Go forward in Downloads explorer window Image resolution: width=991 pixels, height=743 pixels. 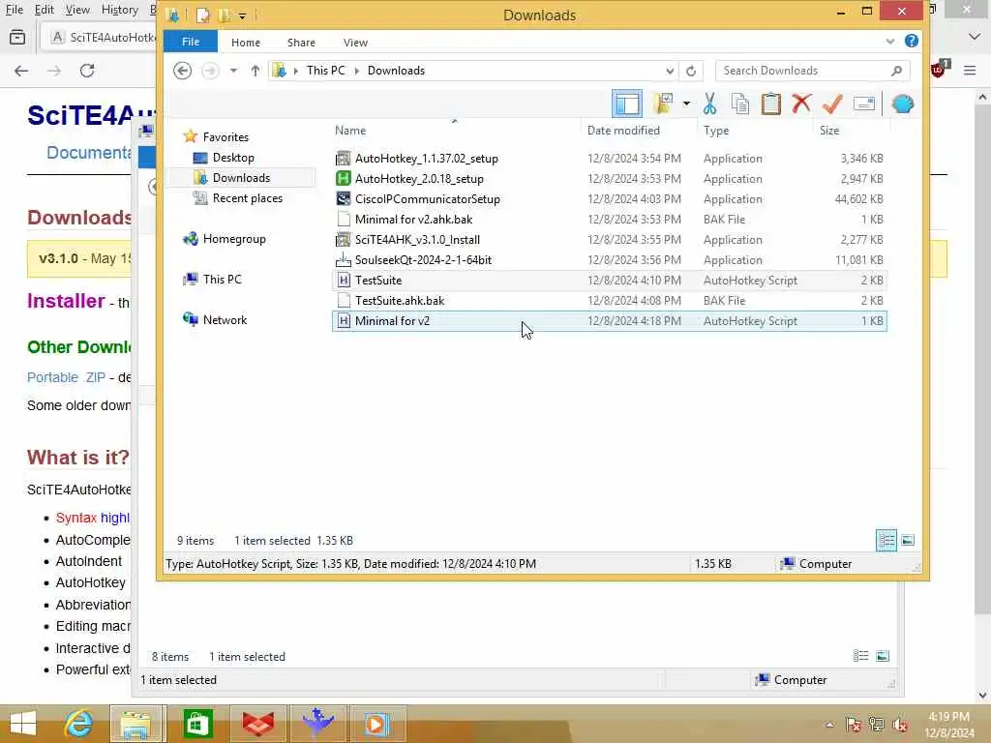coord(210,71)
